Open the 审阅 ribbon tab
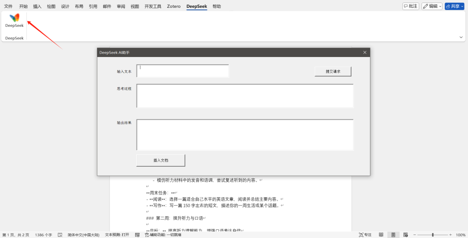 [x=121, y=6]
